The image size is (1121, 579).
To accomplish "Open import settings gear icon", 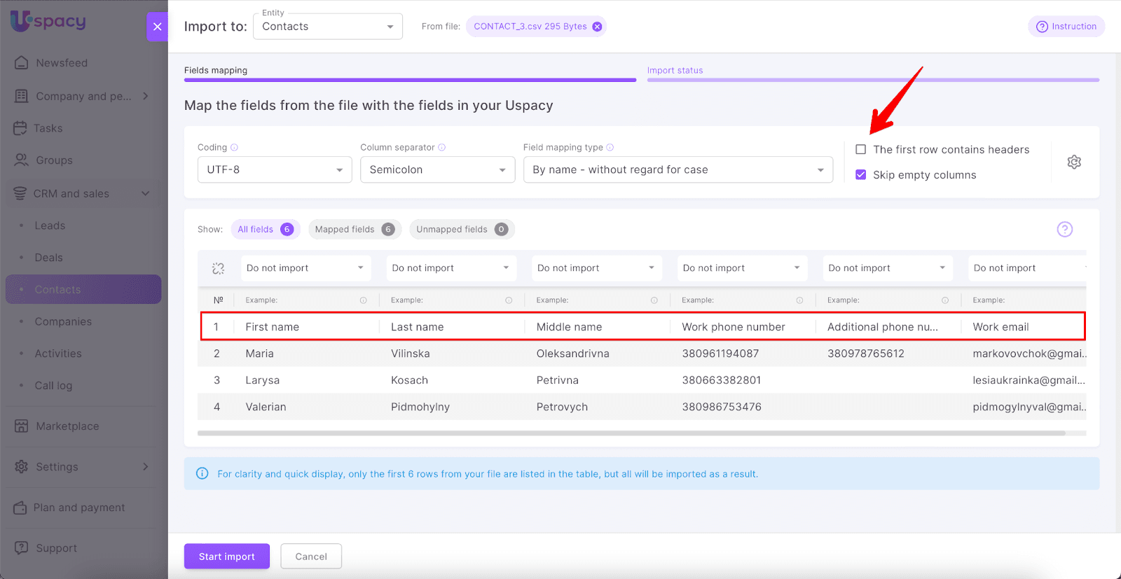I will pyautogui.click(x=1073, y=162).
